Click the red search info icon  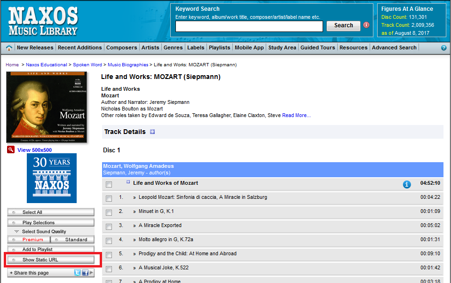(366, 25)
